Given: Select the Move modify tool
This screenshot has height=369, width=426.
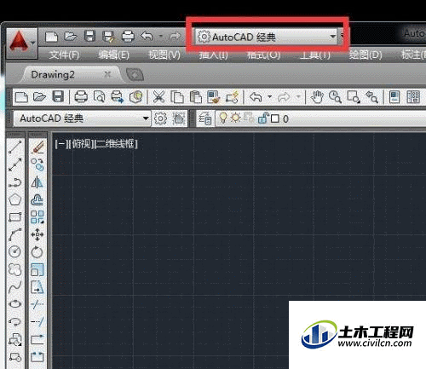Looking at the screenshot, I should click(x=37, y=234).
